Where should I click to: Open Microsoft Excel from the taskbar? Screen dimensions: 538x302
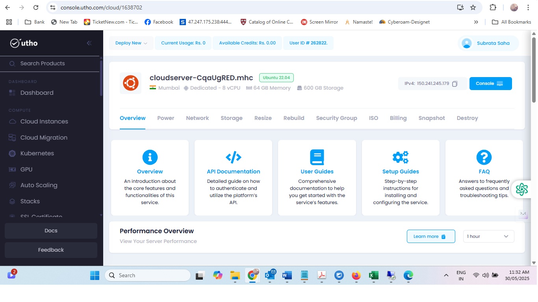click(x=373, y=276)
